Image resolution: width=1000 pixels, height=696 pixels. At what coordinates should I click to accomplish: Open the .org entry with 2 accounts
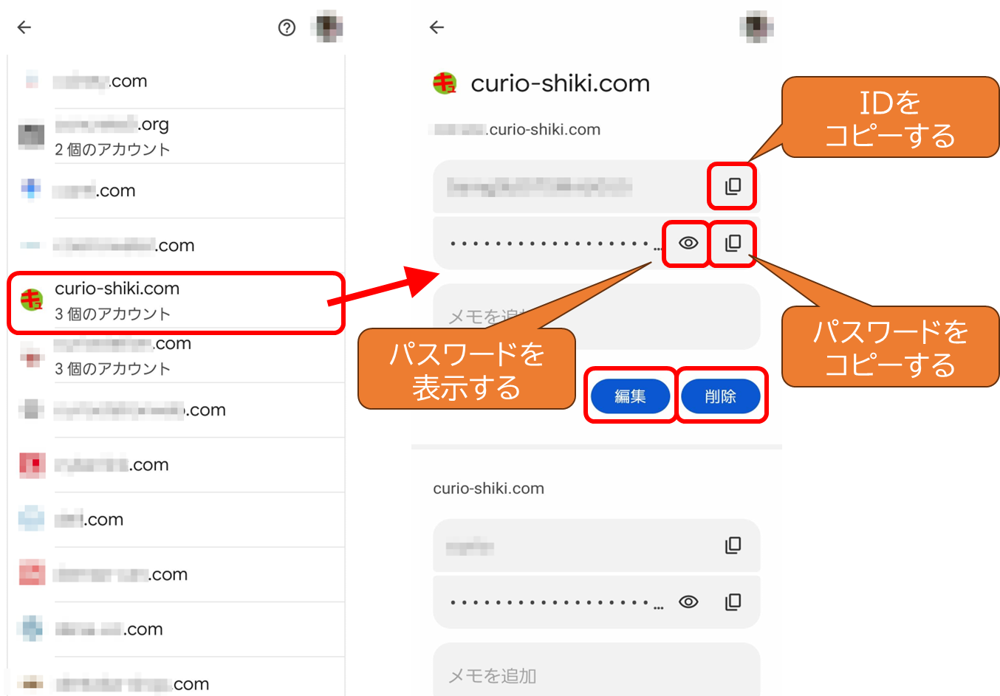(177, 137)
